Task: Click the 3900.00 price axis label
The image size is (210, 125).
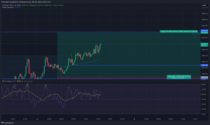Action: click(204, 68)
